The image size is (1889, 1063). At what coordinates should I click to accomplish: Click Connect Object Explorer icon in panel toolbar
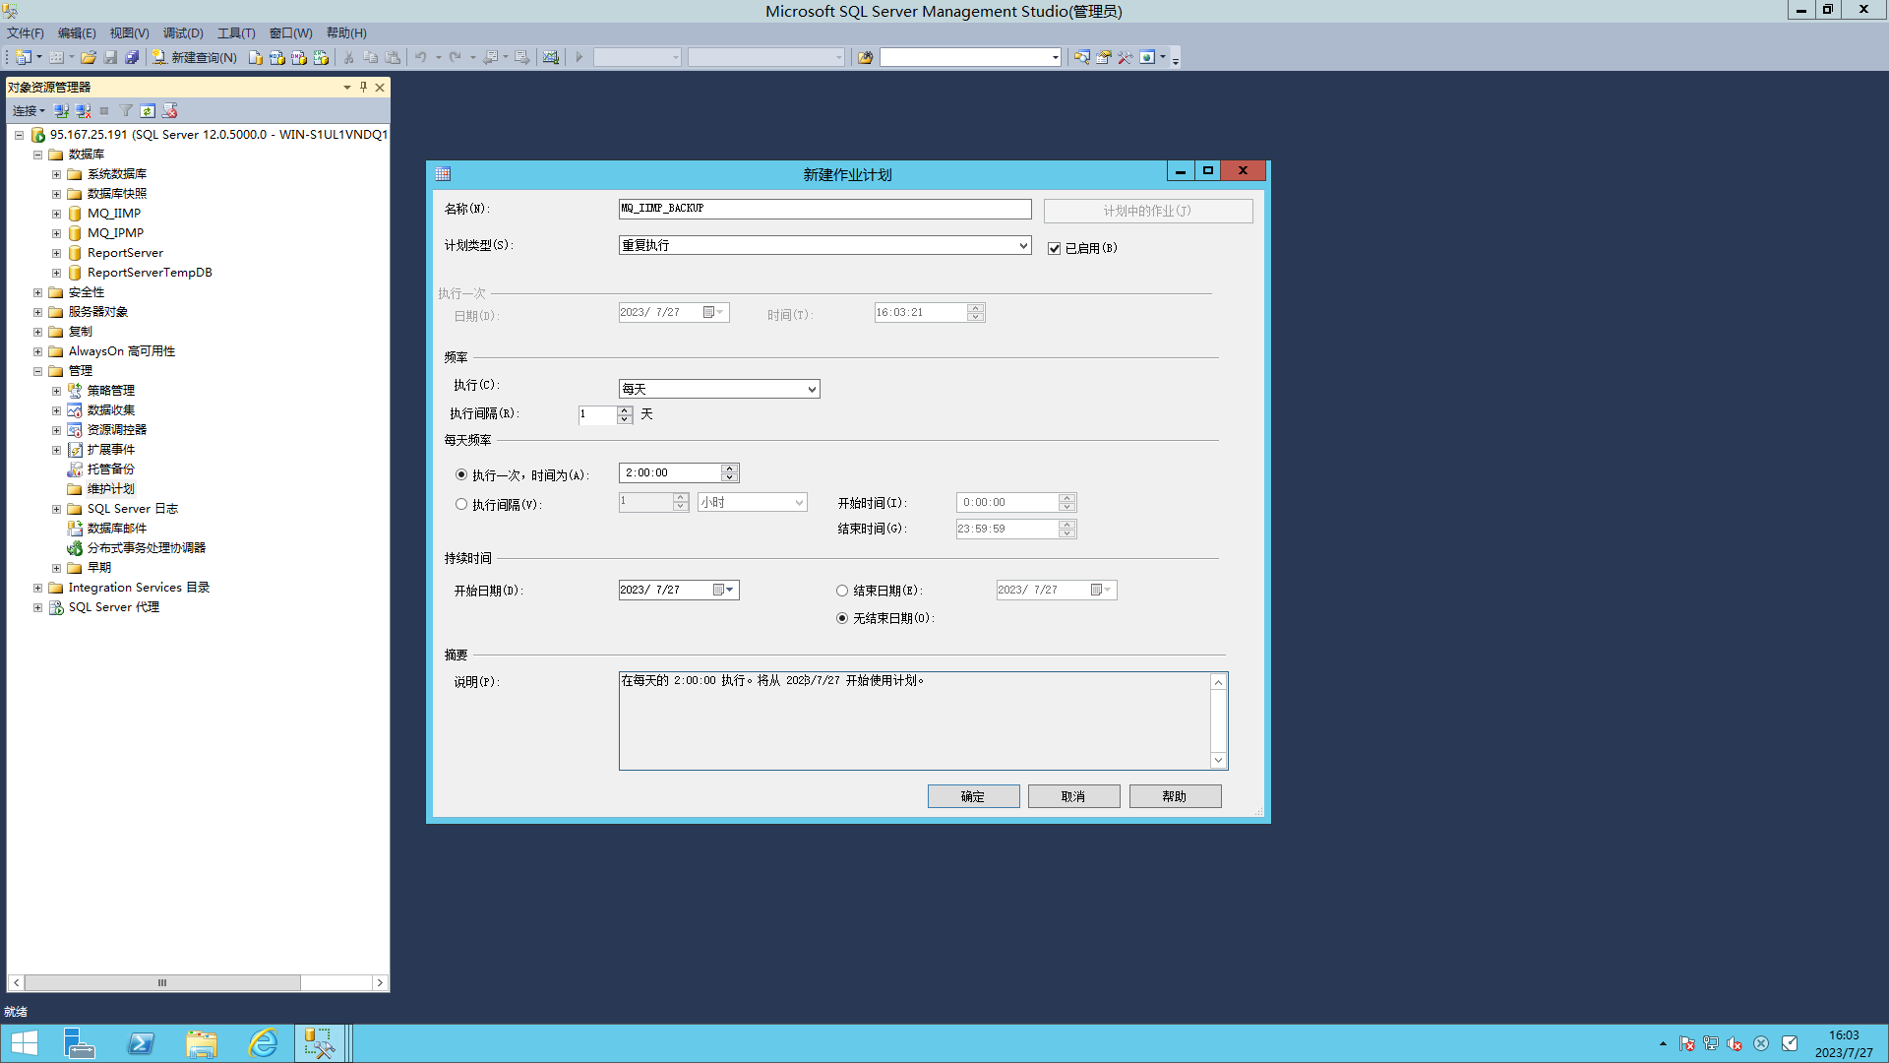61,111
